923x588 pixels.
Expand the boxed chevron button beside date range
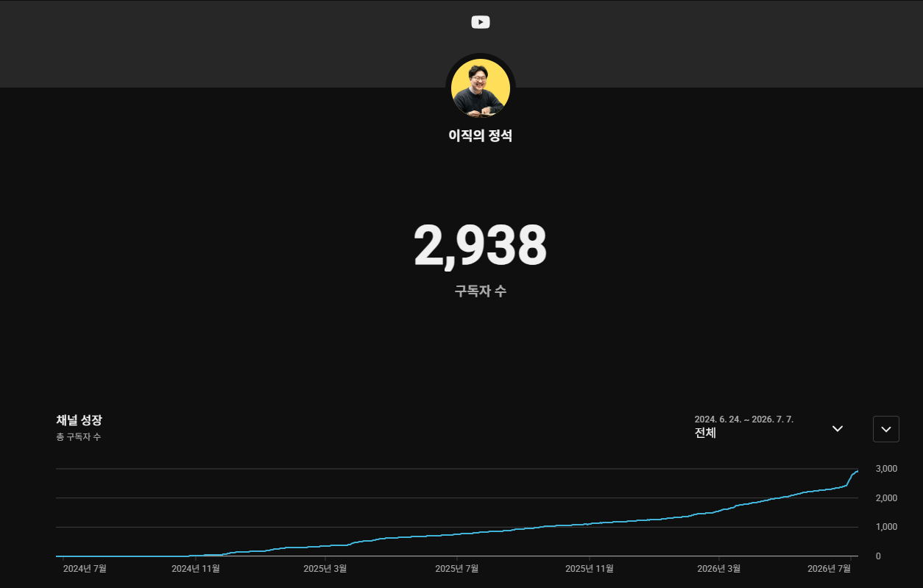[886, 429]
